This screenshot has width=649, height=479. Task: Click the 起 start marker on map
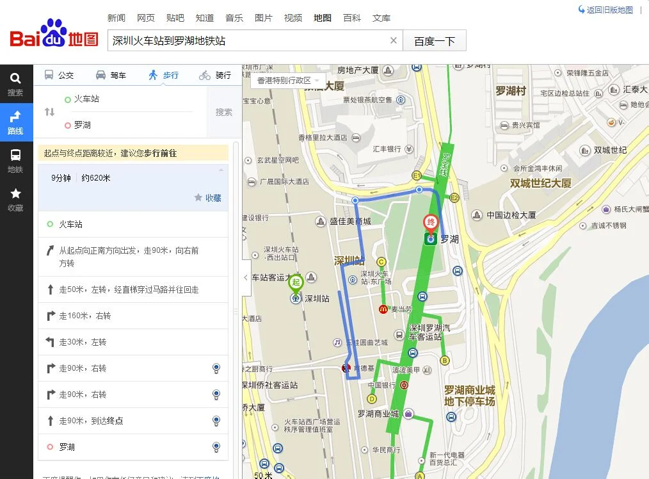[x=296, y=282]
